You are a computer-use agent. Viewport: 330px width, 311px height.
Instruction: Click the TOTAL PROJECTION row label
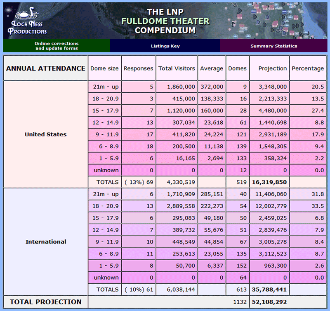(x=46, y=302)
